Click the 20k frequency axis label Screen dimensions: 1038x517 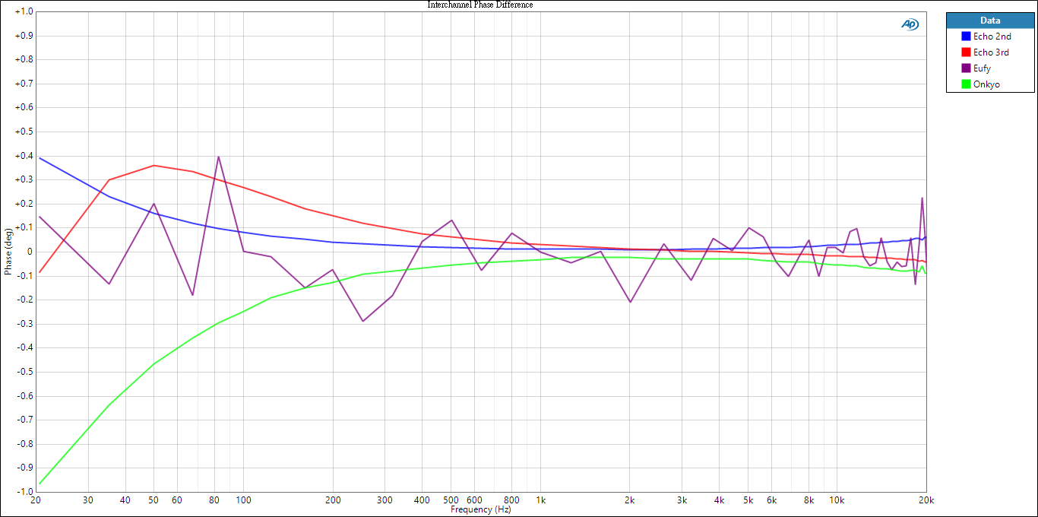click(926, 500)
